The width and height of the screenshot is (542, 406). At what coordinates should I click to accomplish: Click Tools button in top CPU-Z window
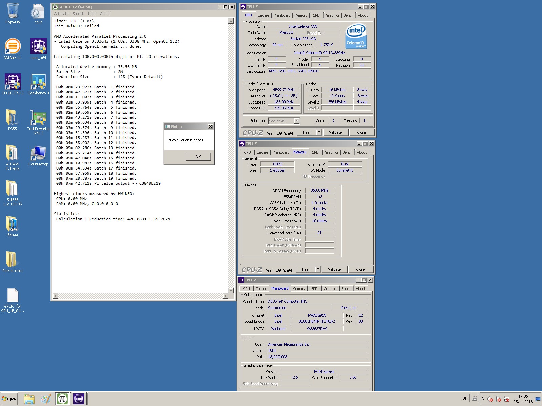(307, 132)
